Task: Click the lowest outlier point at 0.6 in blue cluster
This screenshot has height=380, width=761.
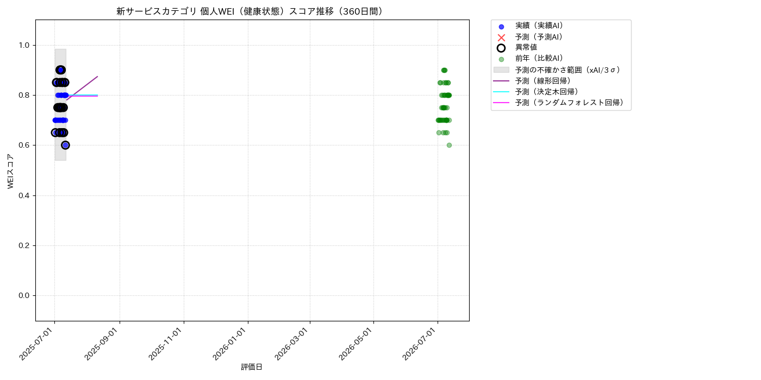Action: pyautogui.click(x=65, y=145)
